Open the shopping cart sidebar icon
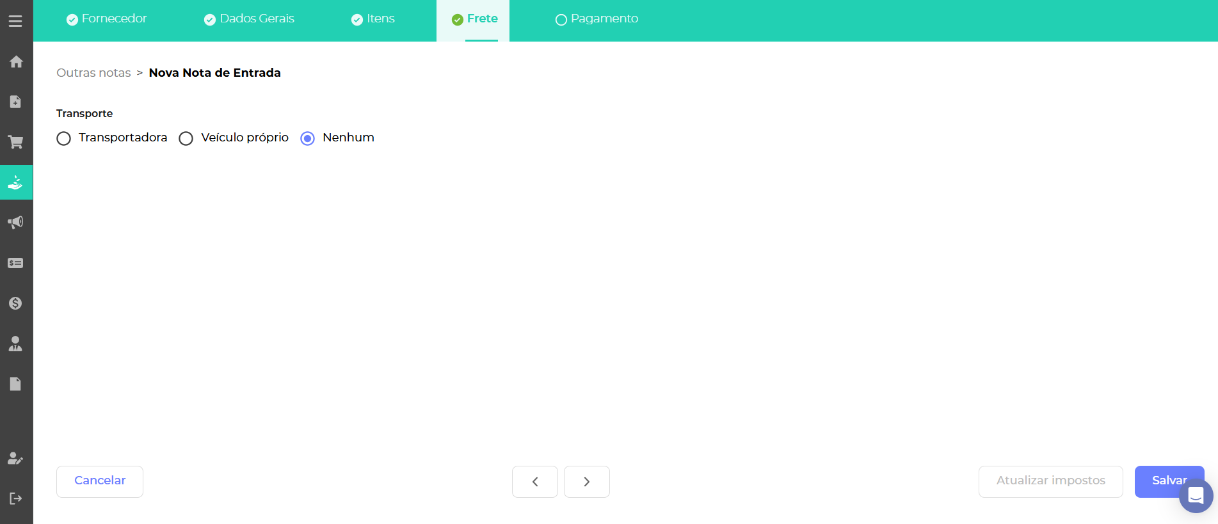The width and height of the screenshot is (1218, 524). pos(16,142)
